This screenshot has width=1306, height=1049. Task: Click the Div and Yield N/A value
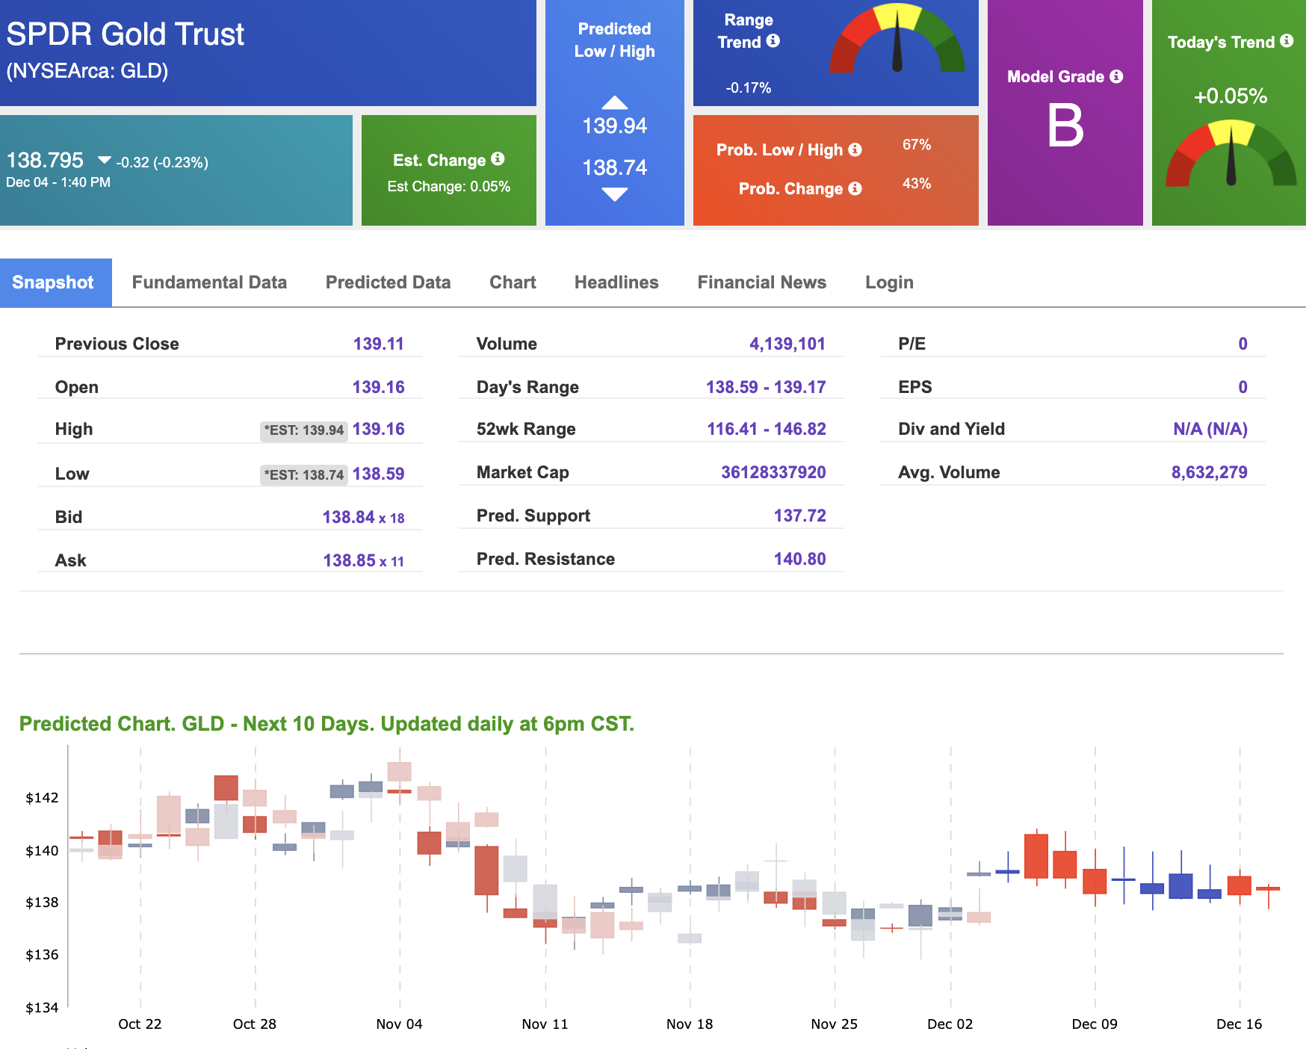click(x=1210, y=429)
